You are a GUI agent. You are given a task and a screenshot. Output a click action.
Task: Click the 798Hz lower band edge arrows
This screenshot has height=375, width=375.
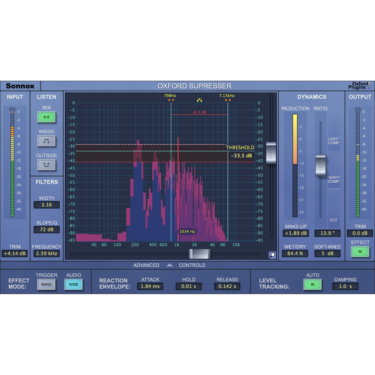point(171,100)
